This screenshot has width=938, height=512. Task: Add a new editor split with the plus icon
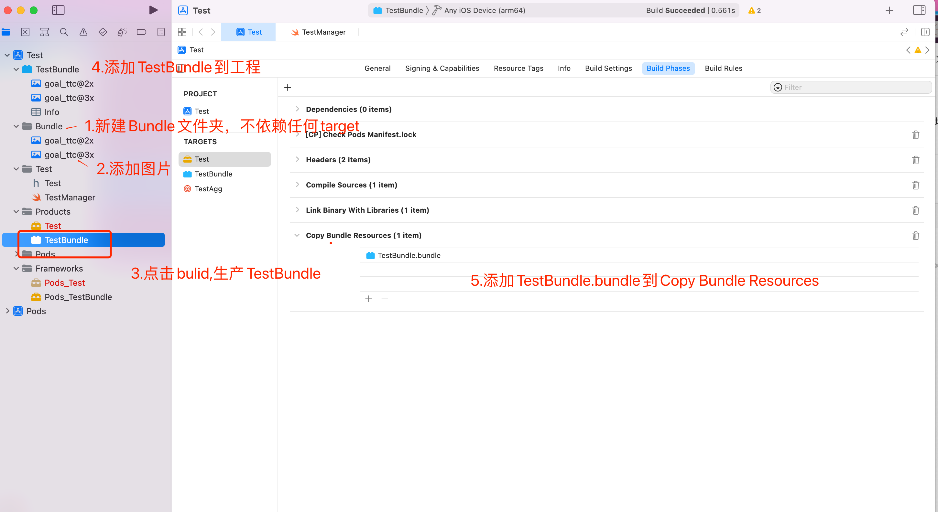925,32
